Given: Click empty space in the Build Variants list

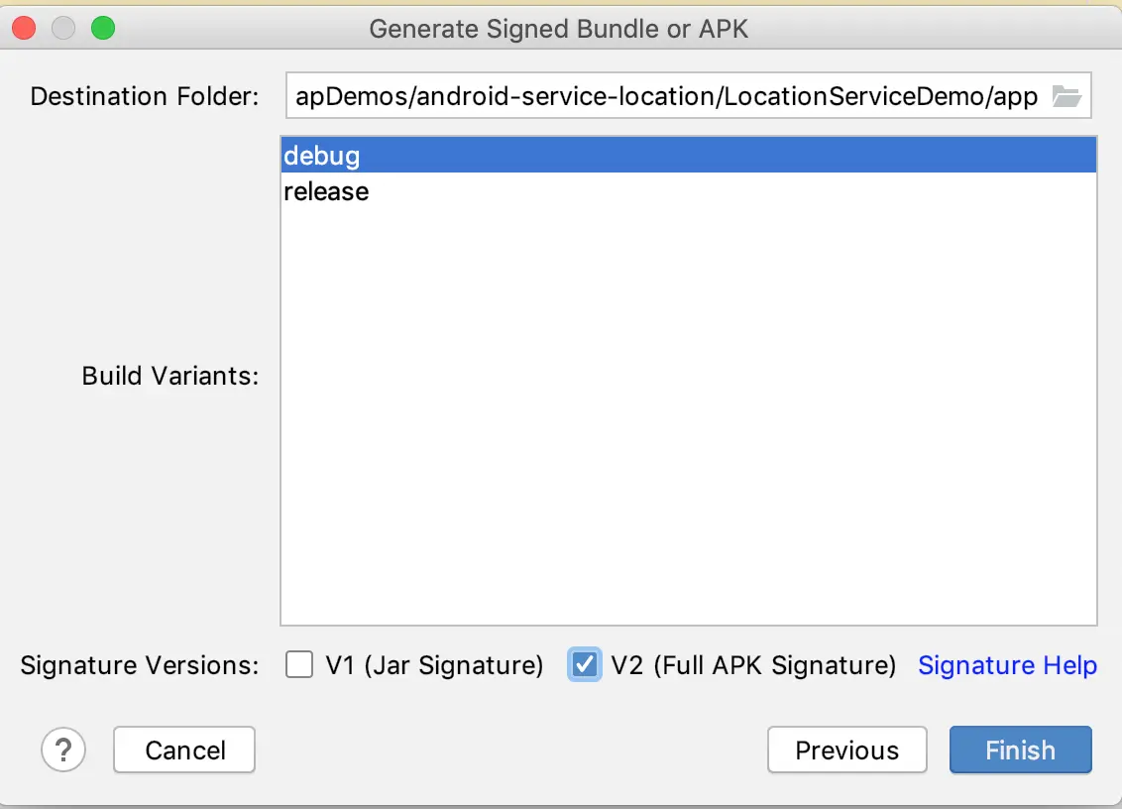Looking at the screenshot, I should (688, 416).
